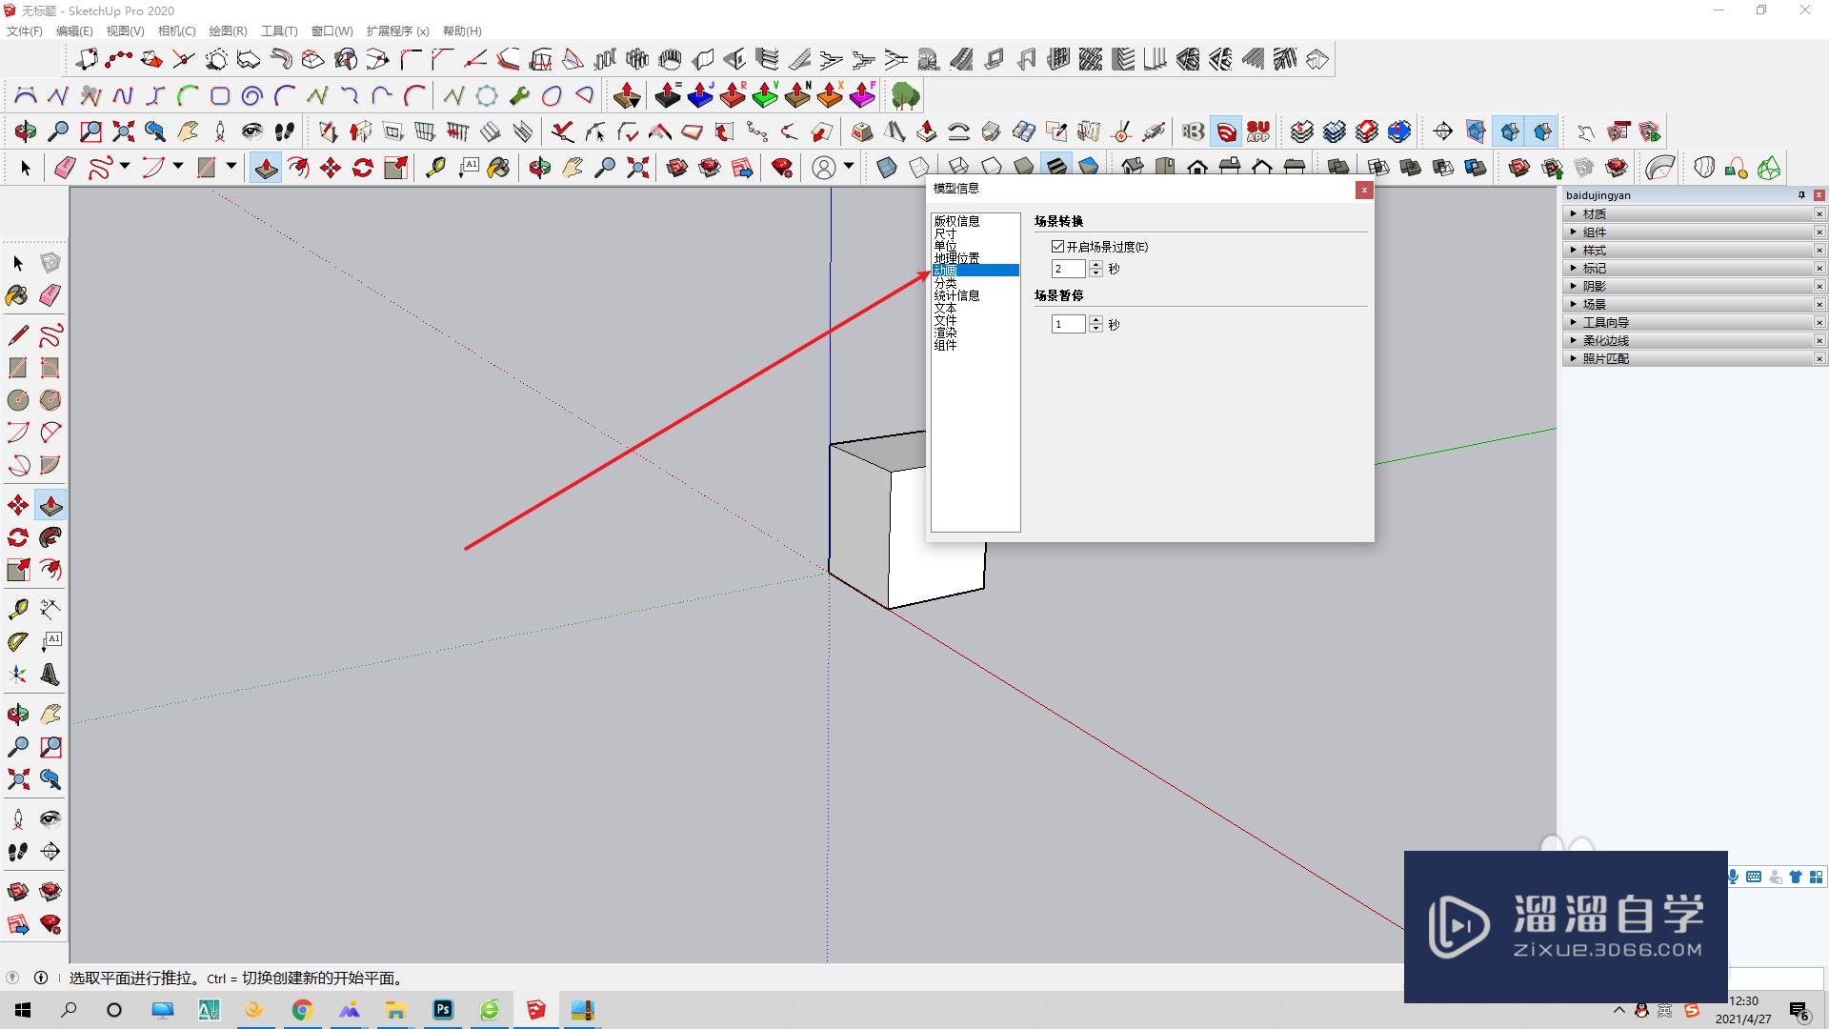
Task: Select the Freehand tool in left toolbar
Action: [50, 335]
